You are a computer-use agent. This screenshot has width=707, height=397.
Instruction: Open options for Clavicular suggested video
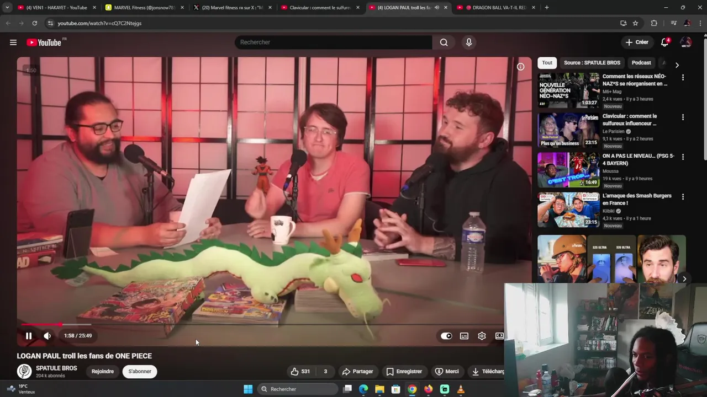point(683,117)
